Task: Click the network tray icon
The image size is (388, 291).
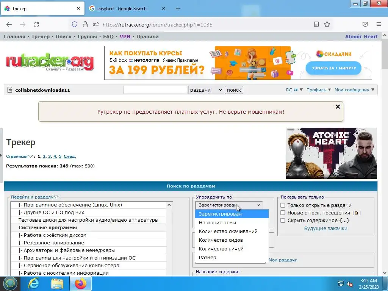Action: tap(341, 284)
